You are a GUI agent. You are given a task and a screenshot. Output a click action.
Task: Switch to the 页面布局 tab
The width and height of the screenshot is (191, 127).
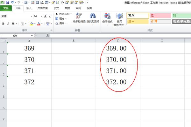(43, 8)
